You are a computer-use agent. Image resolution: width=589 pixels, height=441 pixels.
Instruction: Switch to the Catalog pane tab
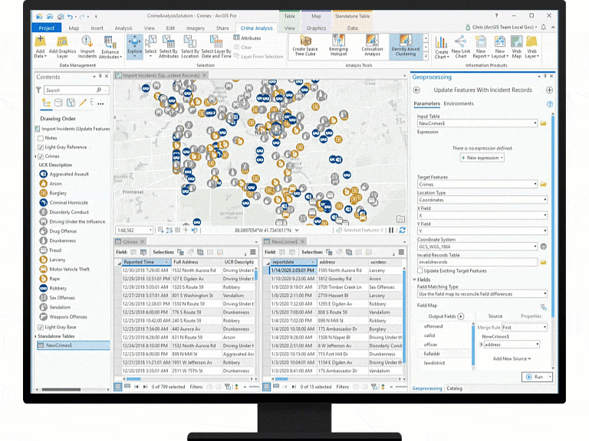tap(454, 388)
